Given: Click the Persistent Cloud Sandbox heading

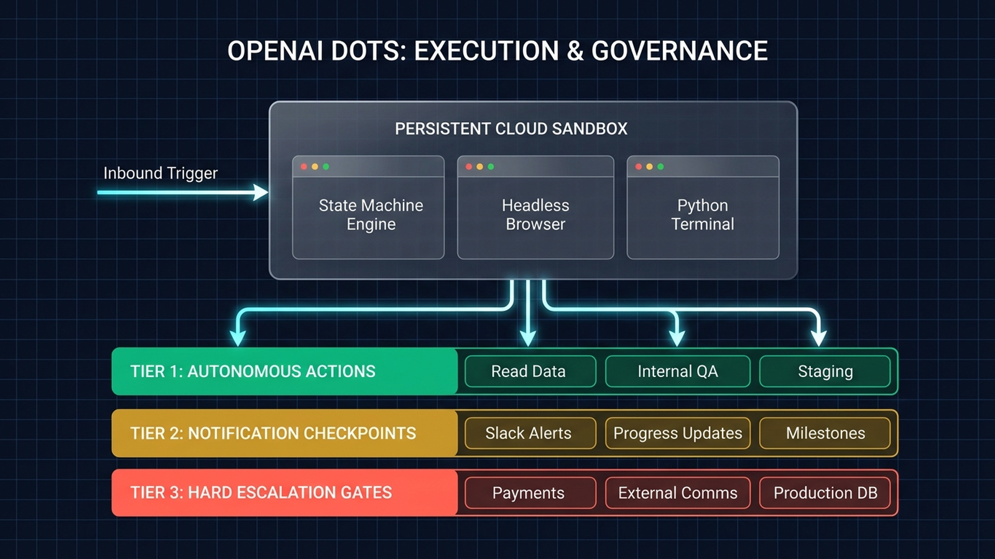Looking at the screenshot, I should [511, 129].
